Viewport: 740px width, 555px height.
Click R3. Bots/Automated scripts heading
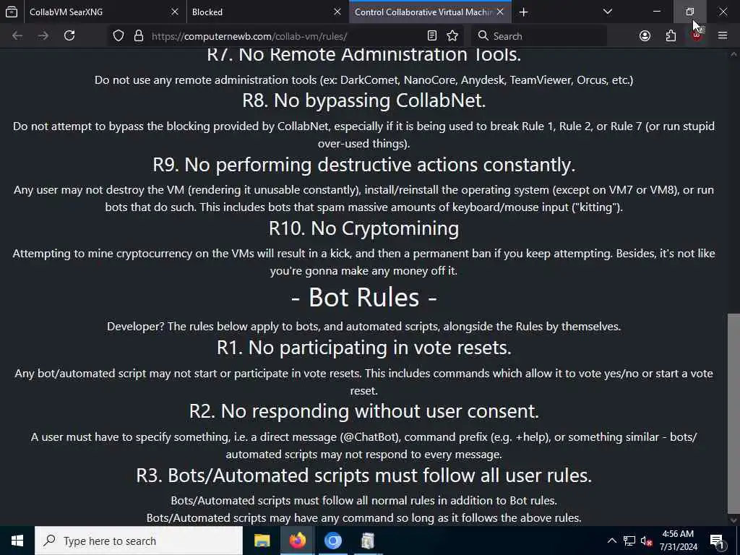click(364, 476)
